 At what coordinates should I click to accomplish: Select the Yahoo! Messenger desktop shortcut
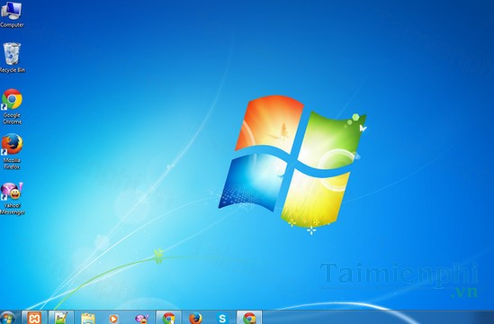pos(13,198)
